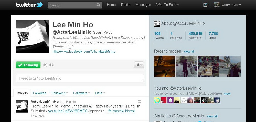Viewport: 256px width, 122px height.
Task: Click the purple egg follower avatar
Action: 170,100
